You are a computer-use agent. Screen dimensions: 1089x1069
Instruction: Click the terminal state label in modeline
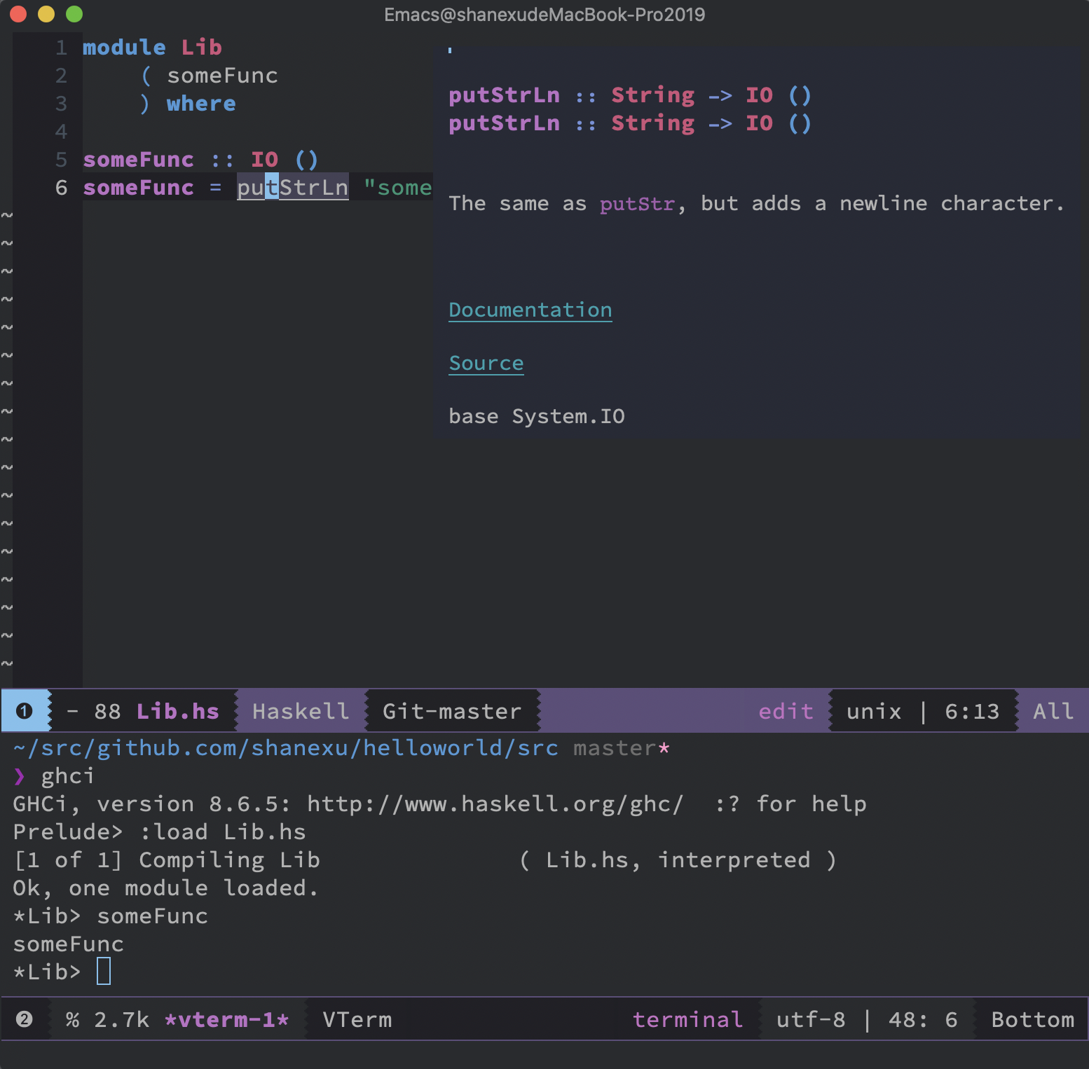(687, 1019)
